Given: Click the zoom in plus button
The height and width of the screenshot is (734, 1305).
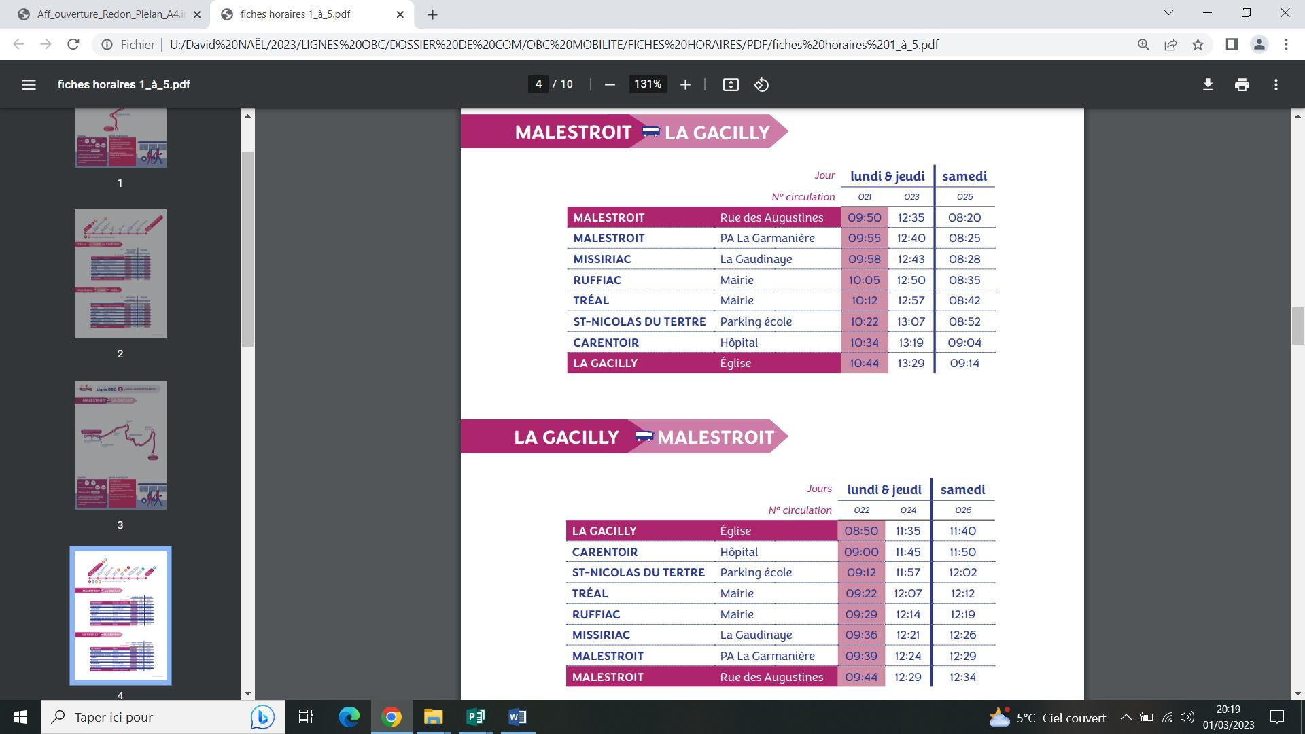Looking at the screenshot, I should point(685,84).
